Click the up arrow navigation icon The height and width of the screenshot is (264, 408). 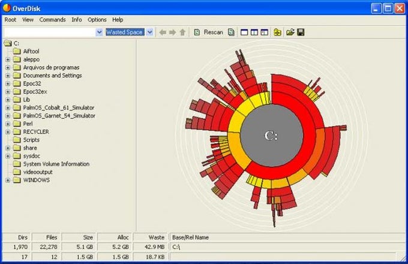pyautogui.click(x=182, y=32)
